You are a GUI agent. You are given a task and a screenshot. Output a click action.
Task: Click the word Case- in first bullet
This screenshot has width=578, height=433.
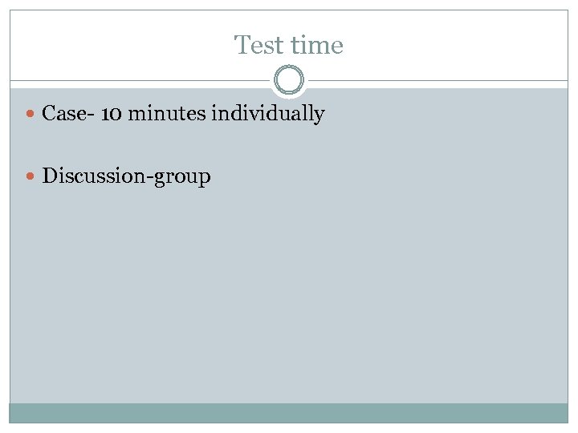point(68,114)
